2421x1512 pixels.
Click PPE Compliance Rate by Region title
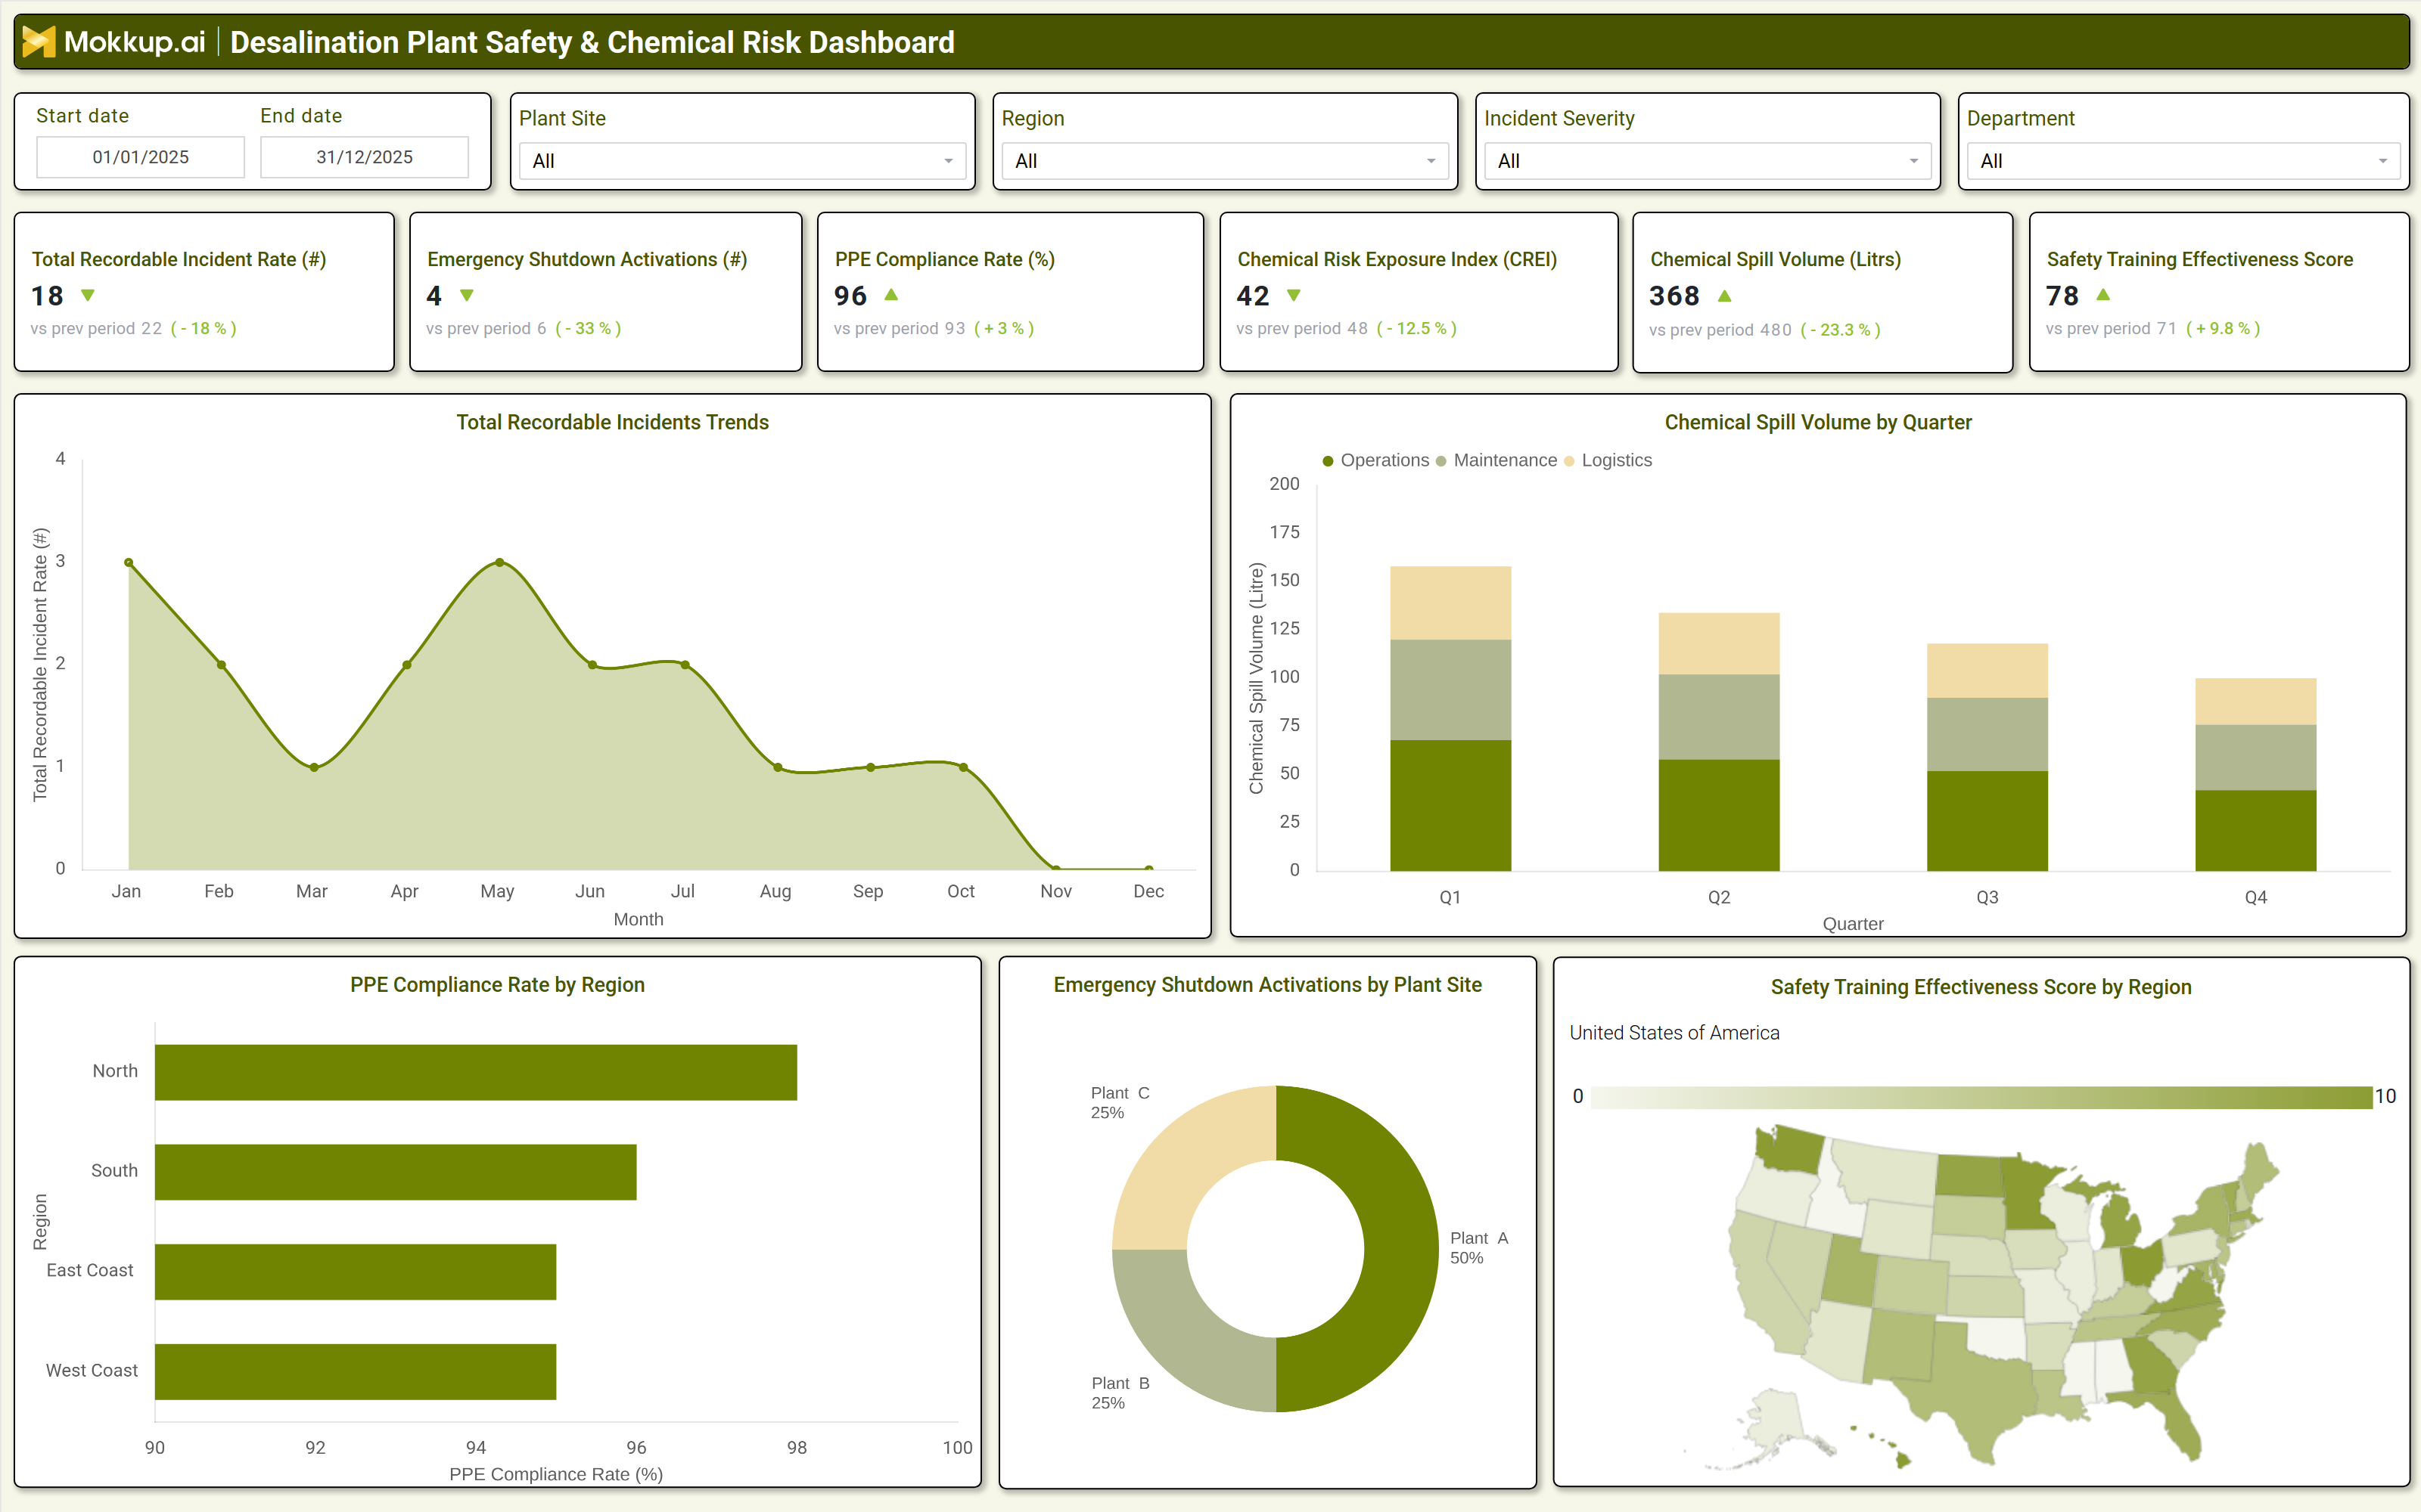click(x=497, y=985)
